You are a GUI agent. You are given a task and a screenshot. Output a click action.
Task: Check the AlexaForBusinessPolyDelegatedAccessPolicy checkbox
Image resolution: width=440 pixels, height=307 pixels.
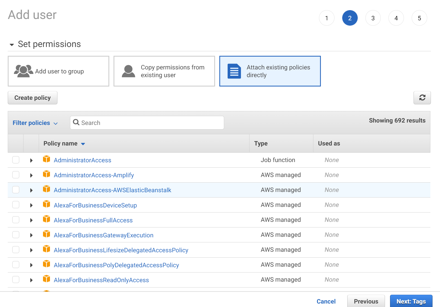pyautogui.click(x=16, y=265)
